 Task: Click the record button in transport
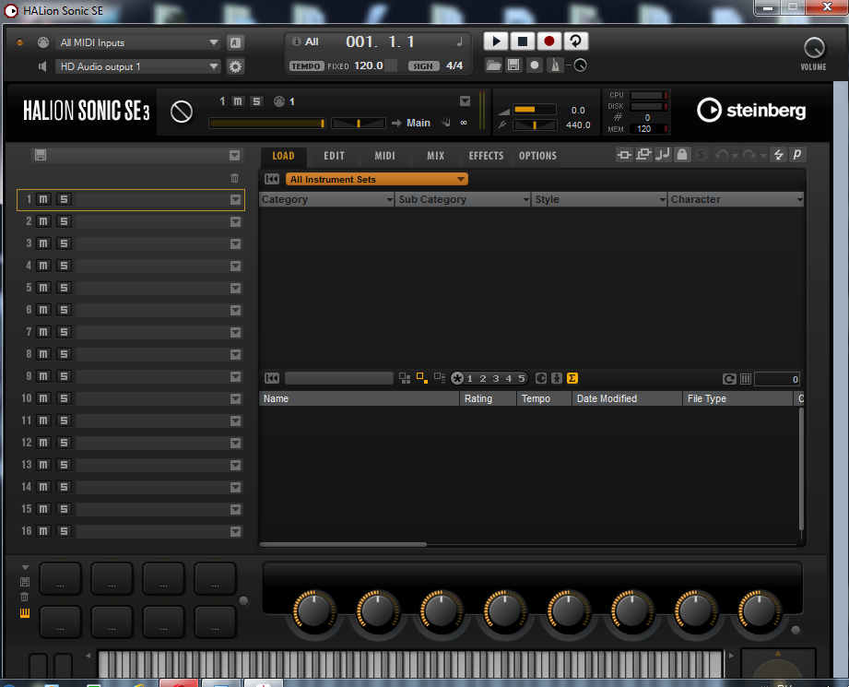[x=548, y=41]
